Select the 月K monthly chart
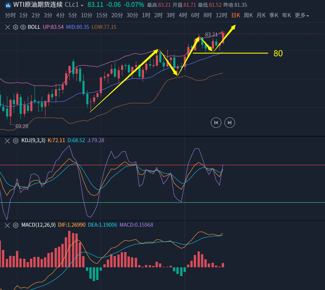Screen dimensions: 325x290 coord(261,16)
